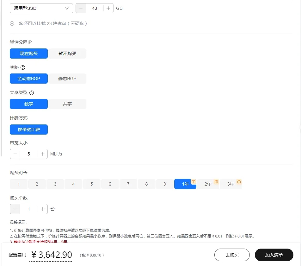
Task: Click gift icon on 3年 option
Action: coord(239,181)
